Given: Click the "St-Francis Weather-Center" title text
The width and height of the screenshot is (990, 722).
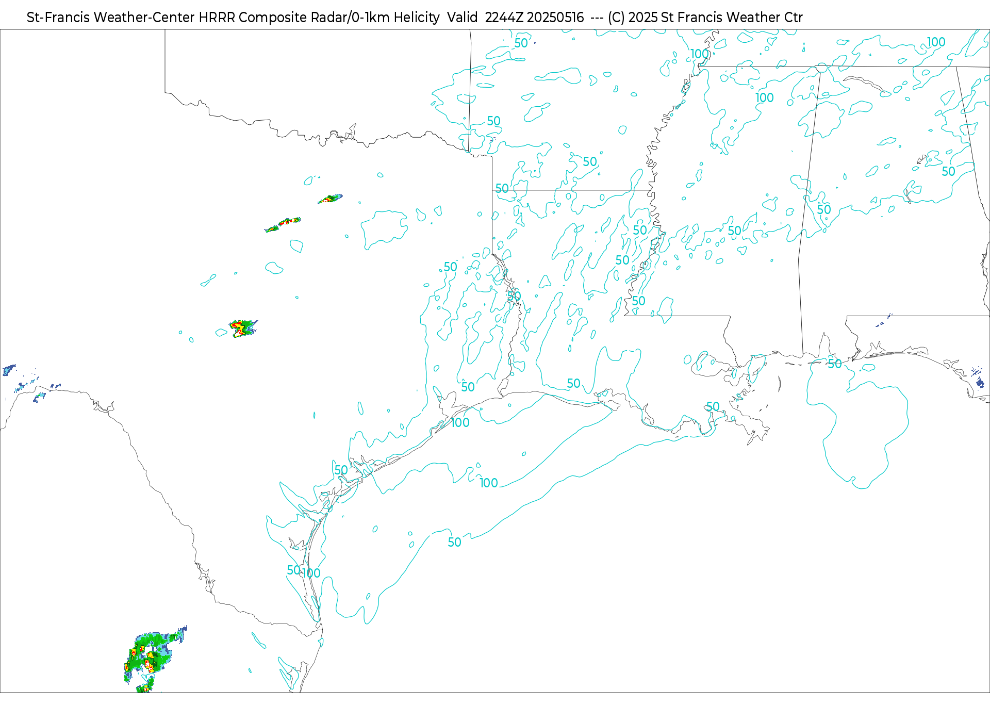Looking at the screenshot, I should click(x=111, y=18).
